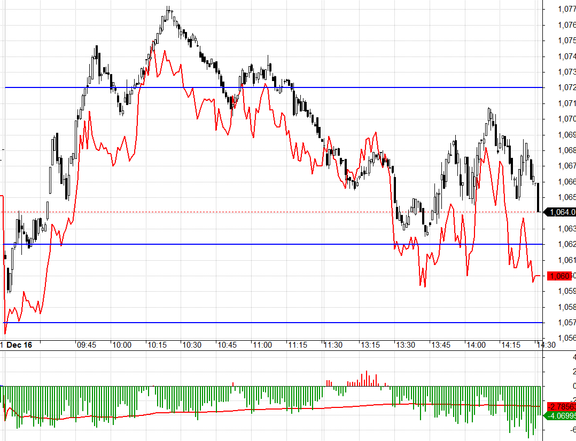Screen dimensions: 576x441
Task: Click the 1,056 price axis label
Action: pyautogui.click(x=566, y=338)
